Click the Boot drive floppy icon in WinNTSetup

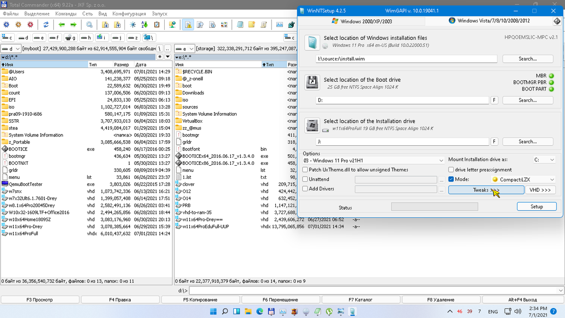click(x=312, y=83)
